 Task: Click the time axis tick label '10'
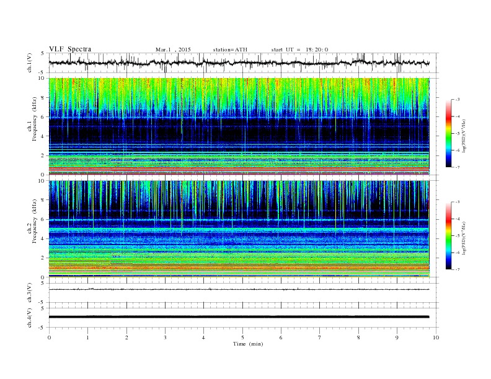point(436,338)
